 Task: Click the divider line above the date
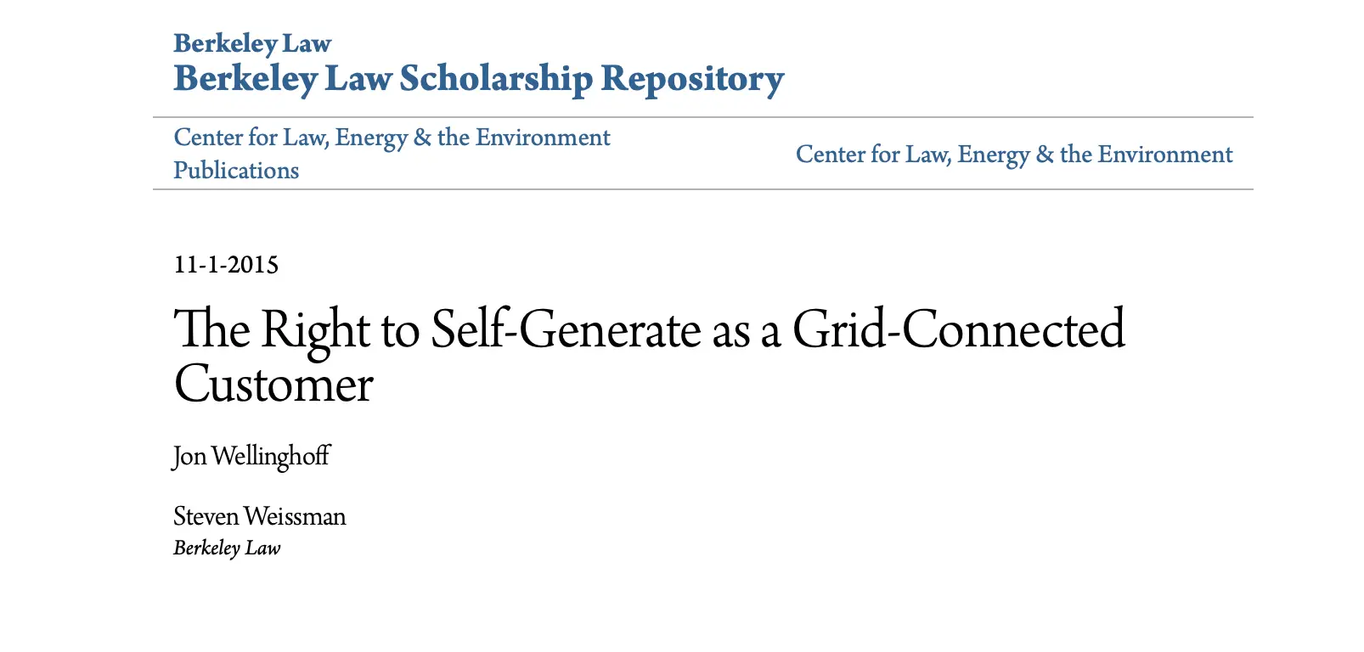702,189
